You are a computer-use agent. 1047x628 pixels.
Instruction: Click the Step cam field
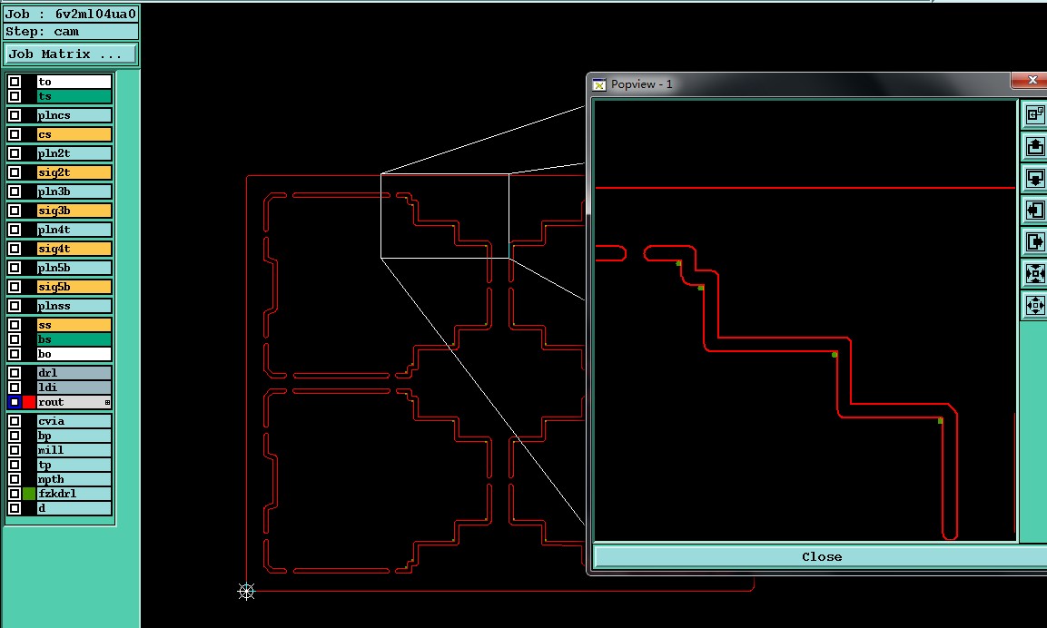coord(71,32)
